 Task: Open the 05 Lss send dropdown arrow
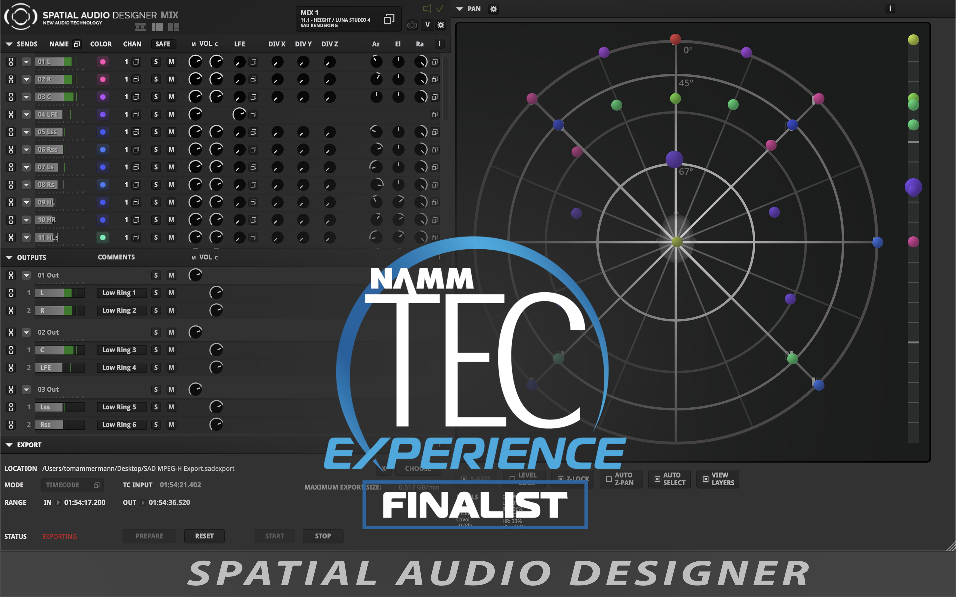point(27,132)
